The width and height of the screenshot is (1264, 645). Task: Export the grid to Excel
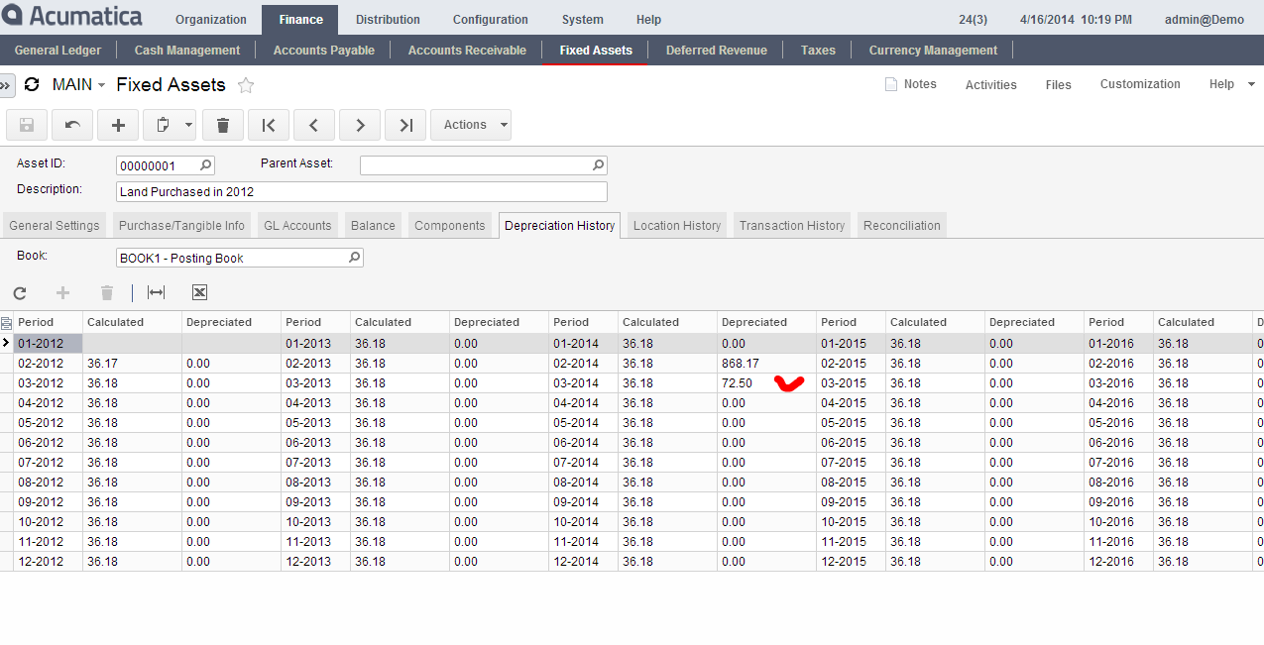point(199,292)
